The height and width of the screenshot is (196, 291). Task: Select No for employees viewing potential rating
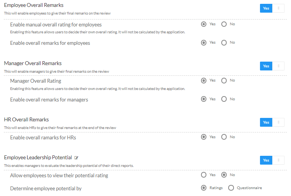pyautogui.click(x=224, y=175)
